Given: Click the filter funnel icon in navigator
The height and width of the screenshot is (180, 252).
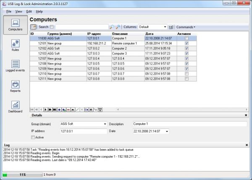Looking at the screenshot, I should pos(100,109).
